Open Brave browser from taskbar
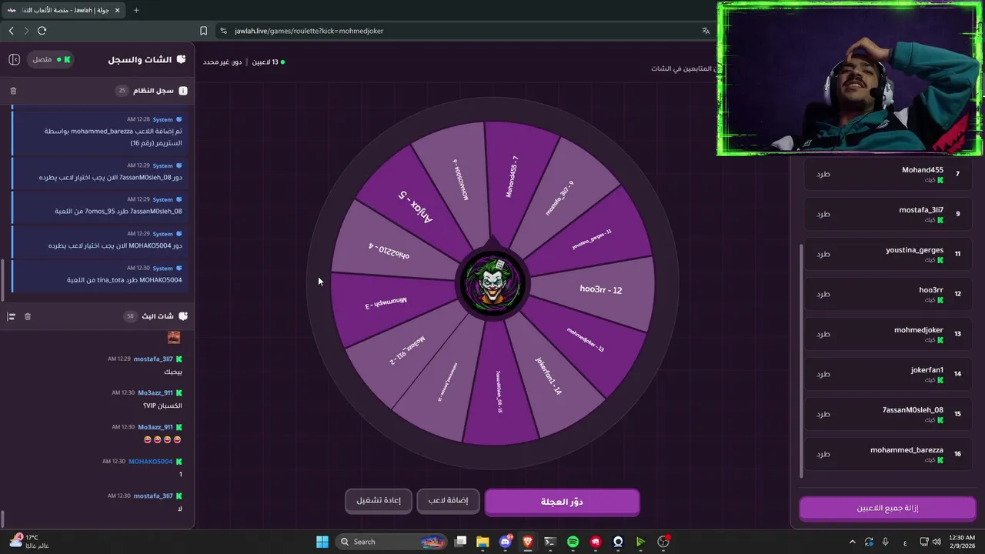 pyautogui.click(x=528, y=542)
